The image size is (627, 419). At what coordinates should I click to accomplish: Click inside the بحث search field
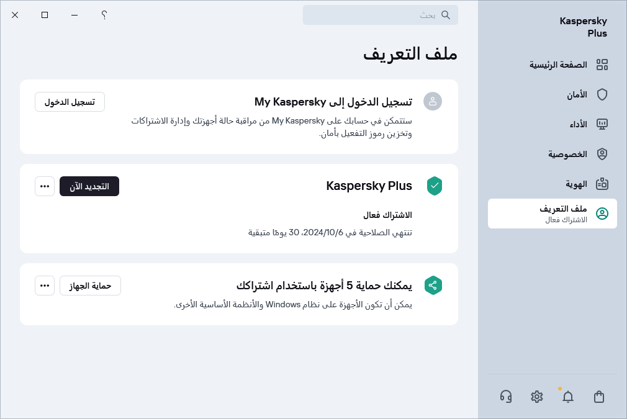381,15
